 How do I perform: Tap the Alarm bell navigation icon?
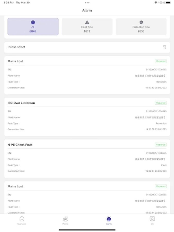[109, 219]
